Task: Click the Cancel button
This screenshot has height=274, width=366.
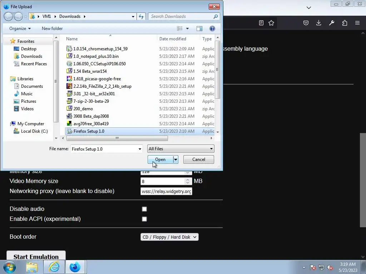Action: pos(199,159)
